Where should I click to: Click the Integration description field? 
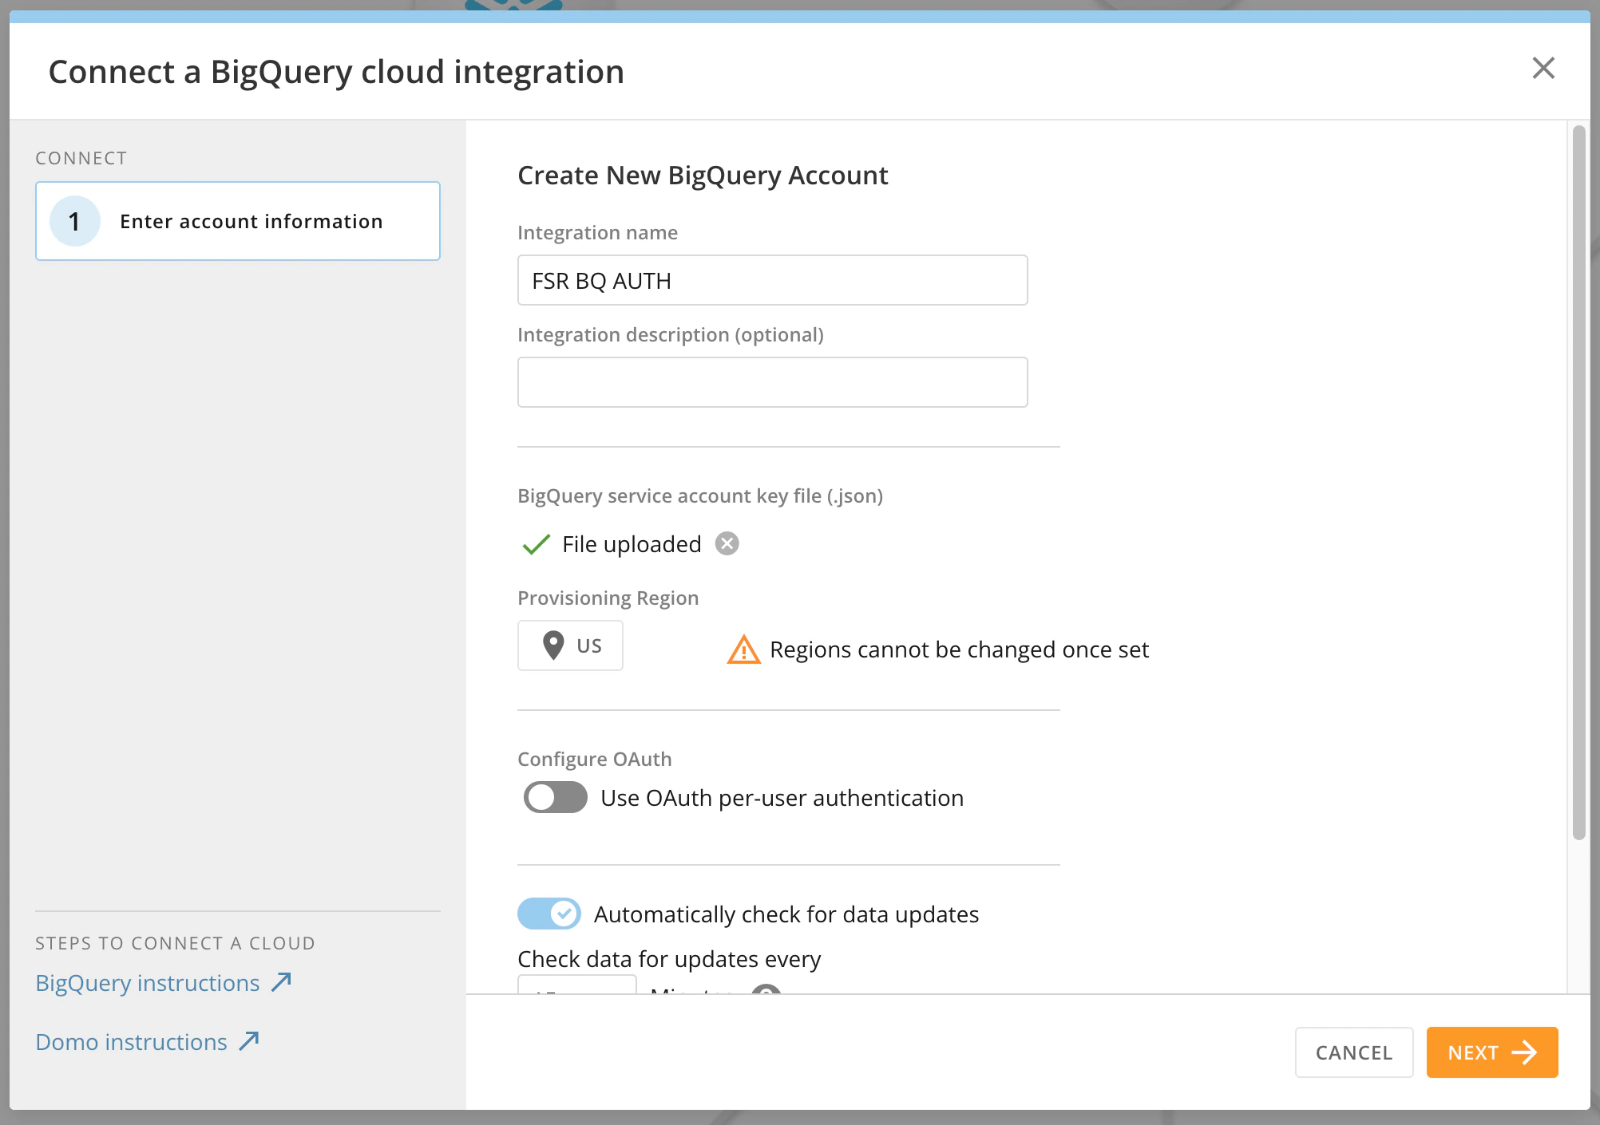(772, 382)
